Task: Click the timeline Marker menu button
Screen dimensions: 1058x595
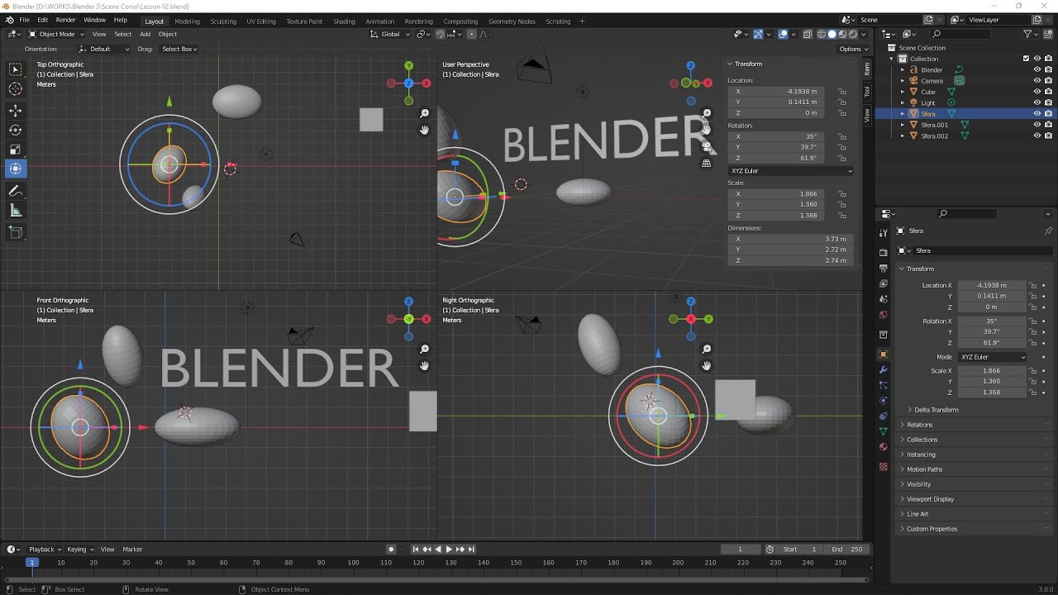Action: point(132,549)
